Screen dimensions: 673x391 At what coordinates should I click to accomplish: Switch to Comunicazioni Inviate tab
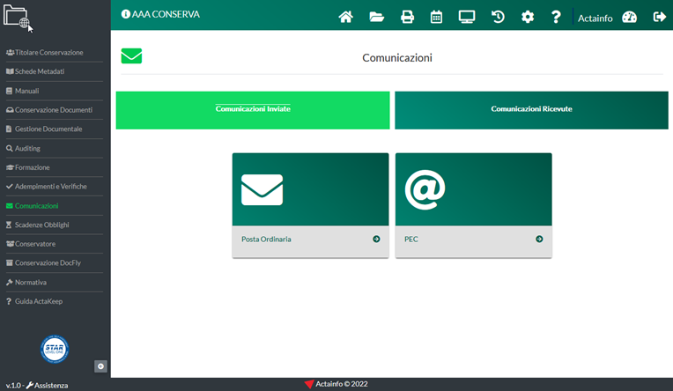click(x=253, y=110)
